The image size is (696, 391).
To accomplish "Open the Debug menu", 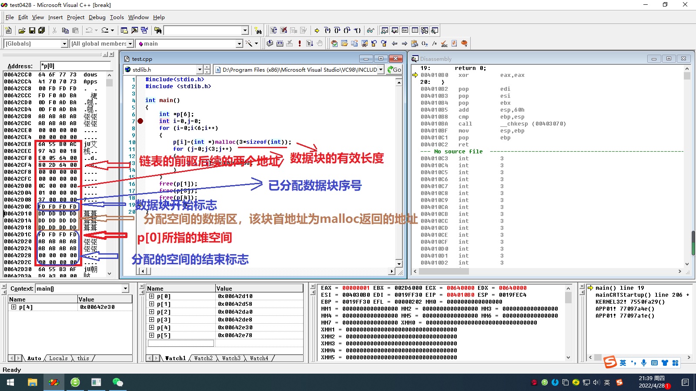I will click(97, 17).
